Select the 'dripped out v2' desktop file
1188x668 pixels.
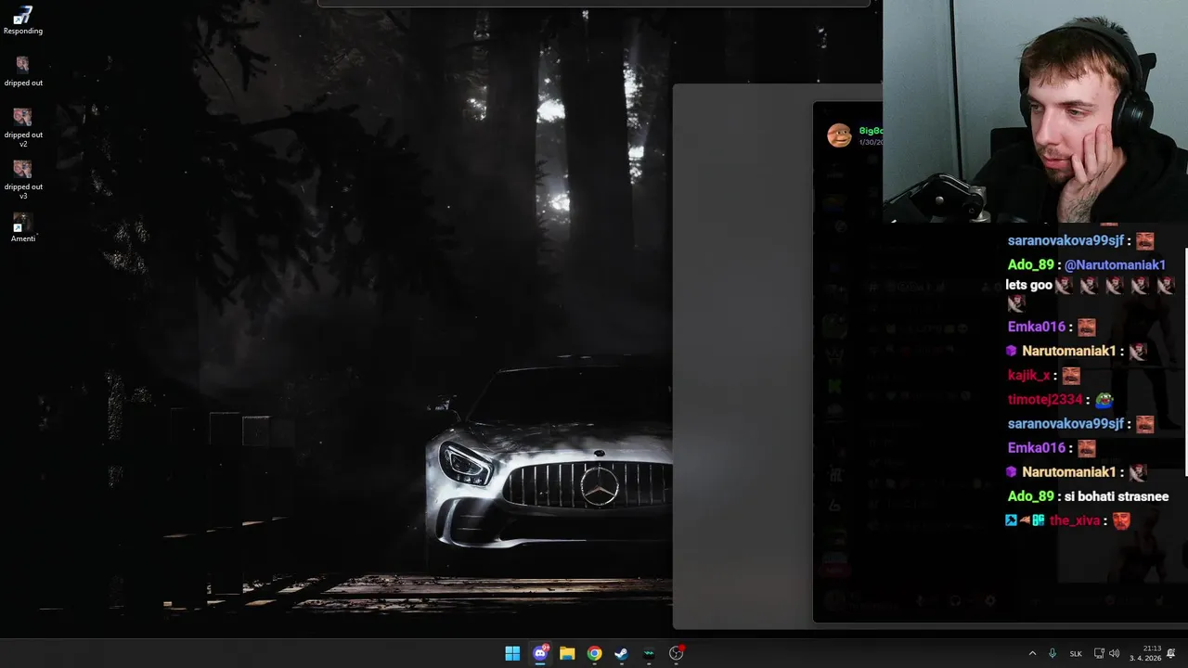(x=23, y=128)
